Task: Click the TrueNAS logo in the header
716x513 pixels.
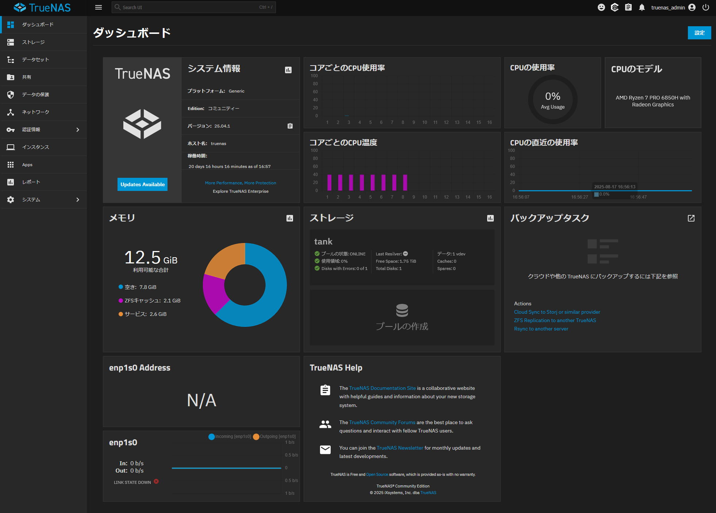Action: [42, 7]
